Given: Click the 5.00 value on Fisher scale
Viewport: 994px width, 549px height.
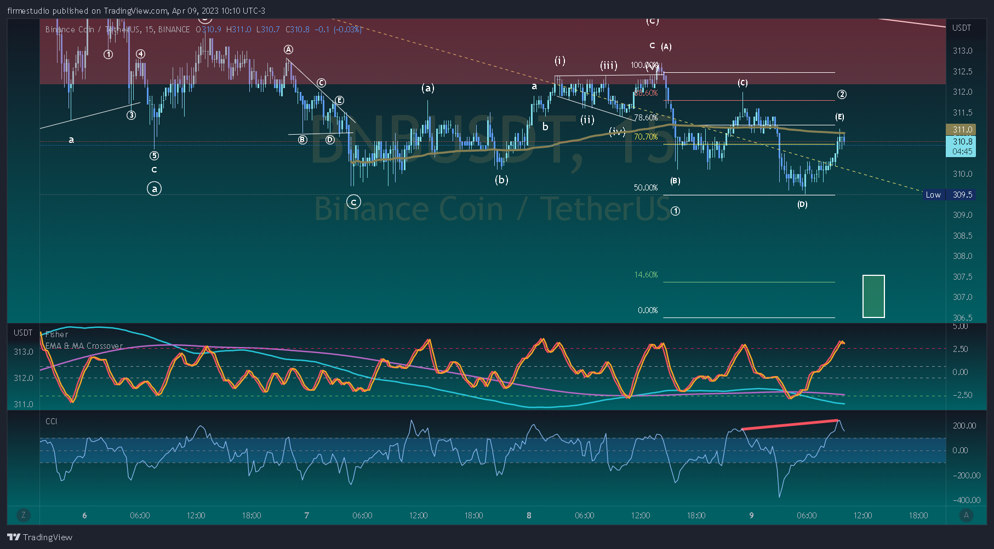Looking at the screenshot, I should tap(961, 326).
